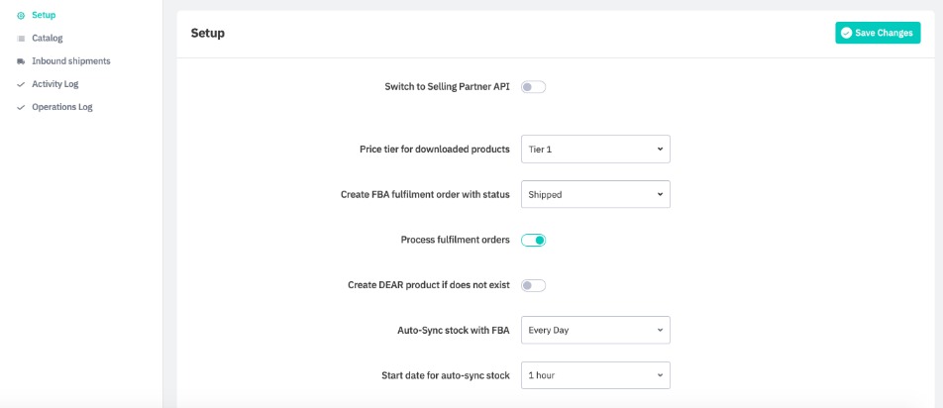This screenshot has width=943, height=408.
Task: Click the Inbound shipments truck icon
Action: (x=21, y=61)
